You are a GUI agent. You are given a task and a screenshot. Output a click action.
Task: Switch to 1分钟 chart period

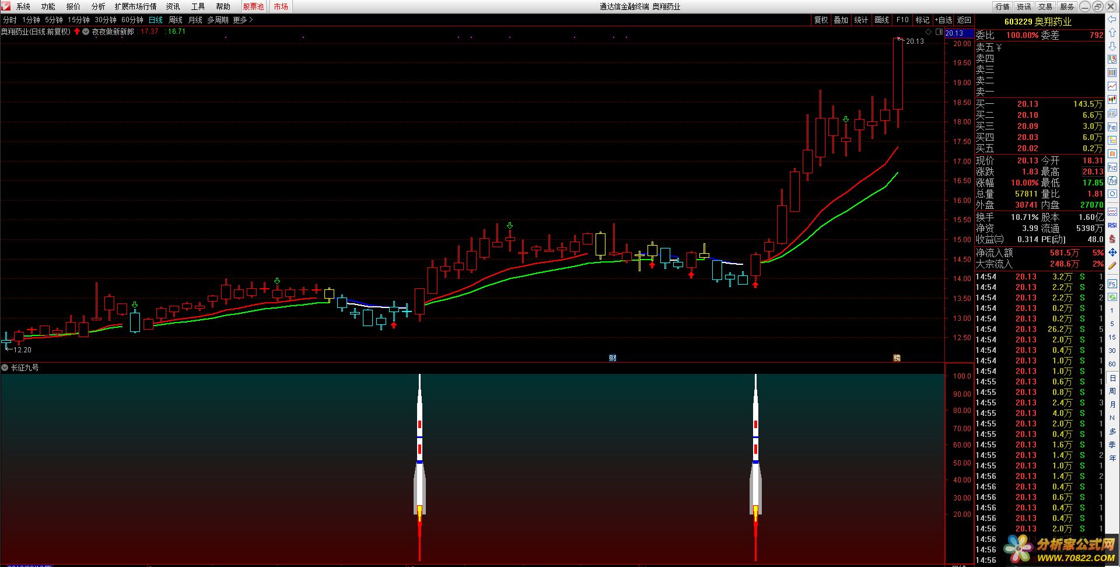[32, 20]
